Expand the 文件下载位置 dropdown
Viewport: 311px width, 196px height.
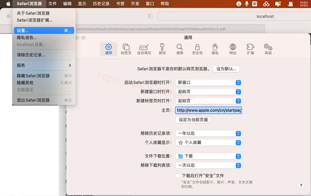(208, 156)
